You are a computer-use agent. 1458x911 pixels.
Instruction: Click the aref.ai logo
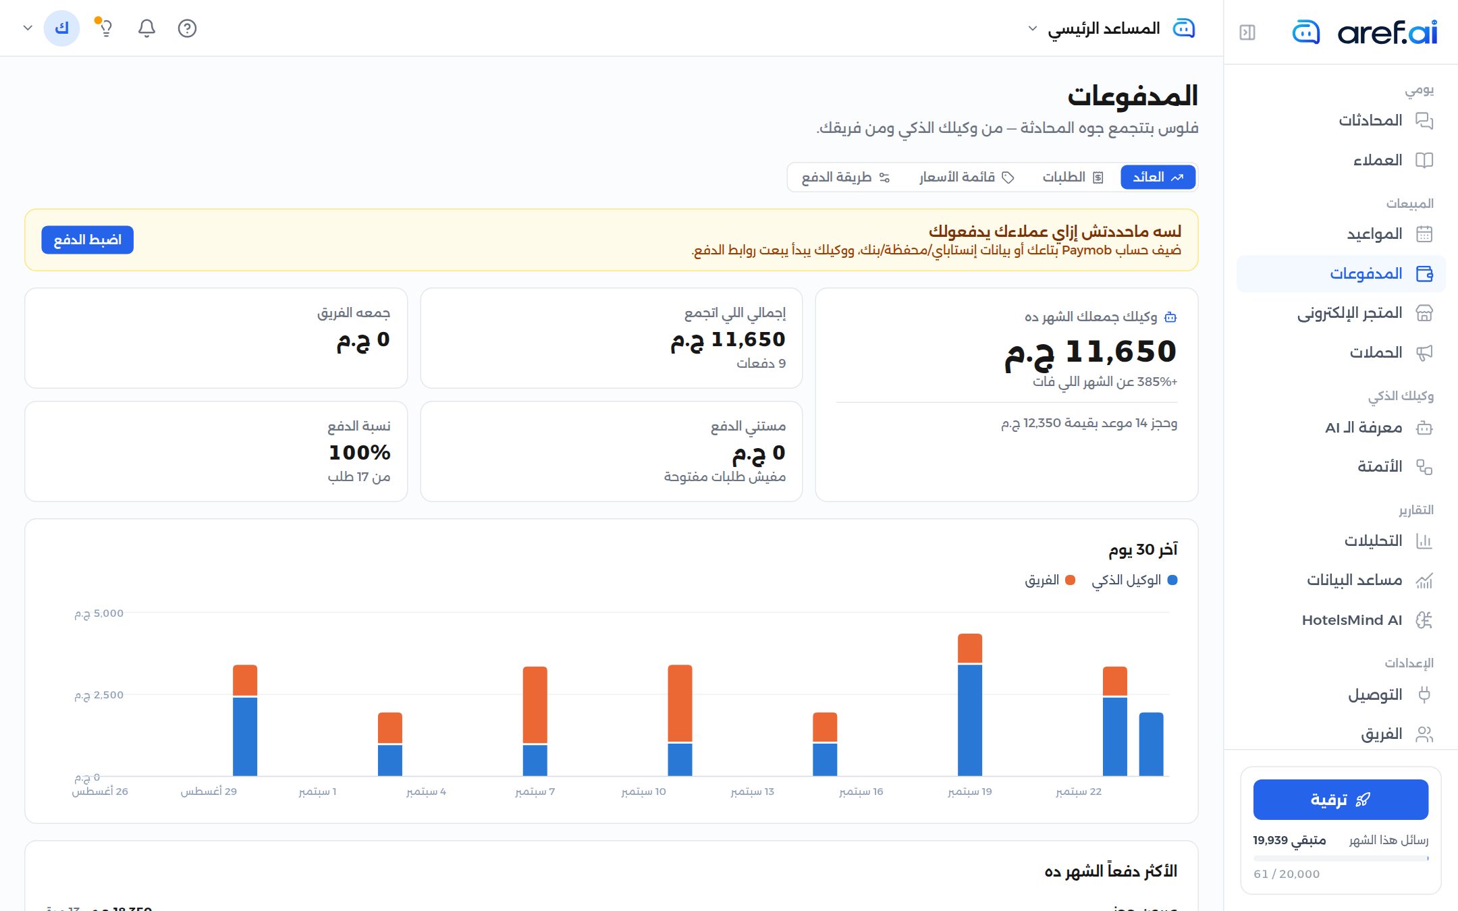pos(1364,32)
